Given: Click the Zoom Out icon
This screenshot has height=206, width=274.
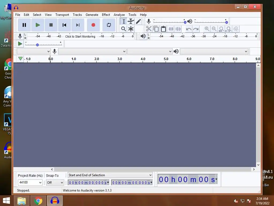Looking at the screenshot, I should click(x=214, y=29).
